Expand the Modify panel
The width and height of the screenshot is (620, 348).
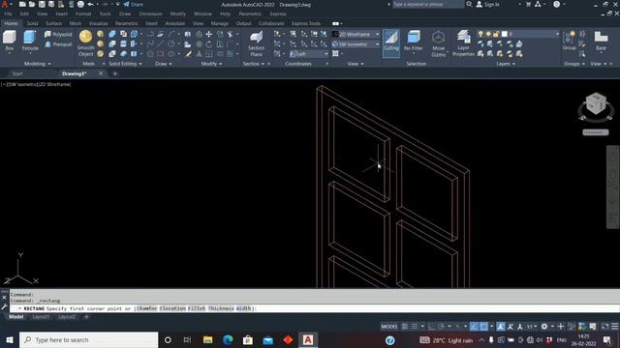coord(211,64)
